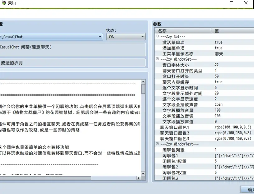Collapse the ---Zzy WindowSet--- parameter group

tap(157, 59)
